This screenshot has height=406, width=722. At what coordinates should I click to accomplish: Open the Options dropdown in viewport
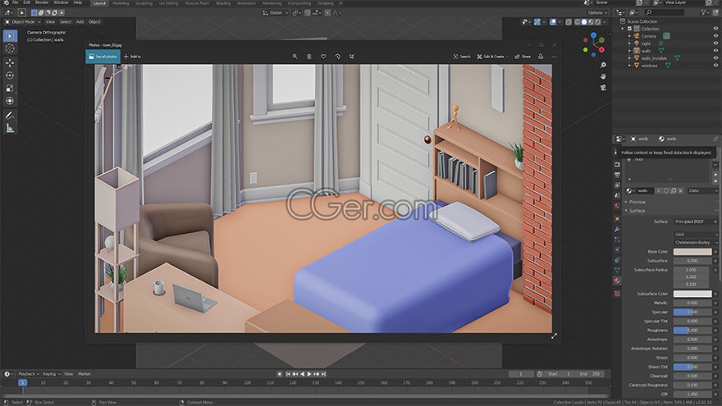(597, 13)
